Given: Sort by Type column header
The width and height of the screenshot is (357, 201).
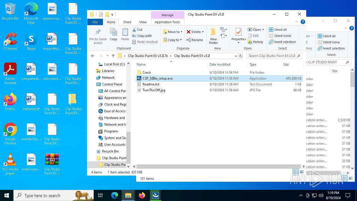Looking at the screenshot, I should tap(264, 64).
